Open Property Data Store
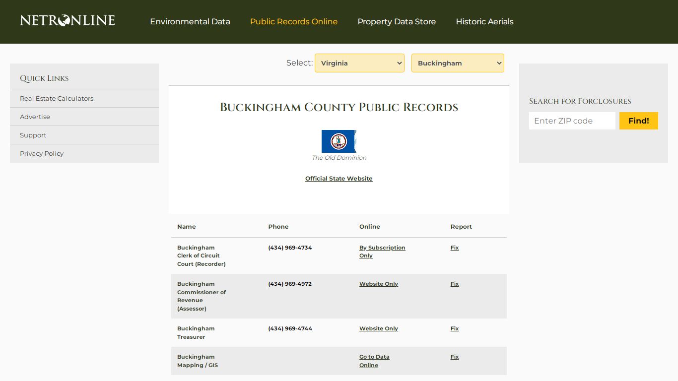Image resolution: width=678 pixels, height=381 pixels. (x=397, y=22)
